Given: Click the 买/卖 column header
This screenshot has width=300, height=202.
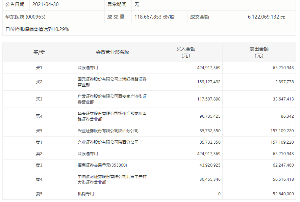Looking at the screenshot, I should coord(39,52).
